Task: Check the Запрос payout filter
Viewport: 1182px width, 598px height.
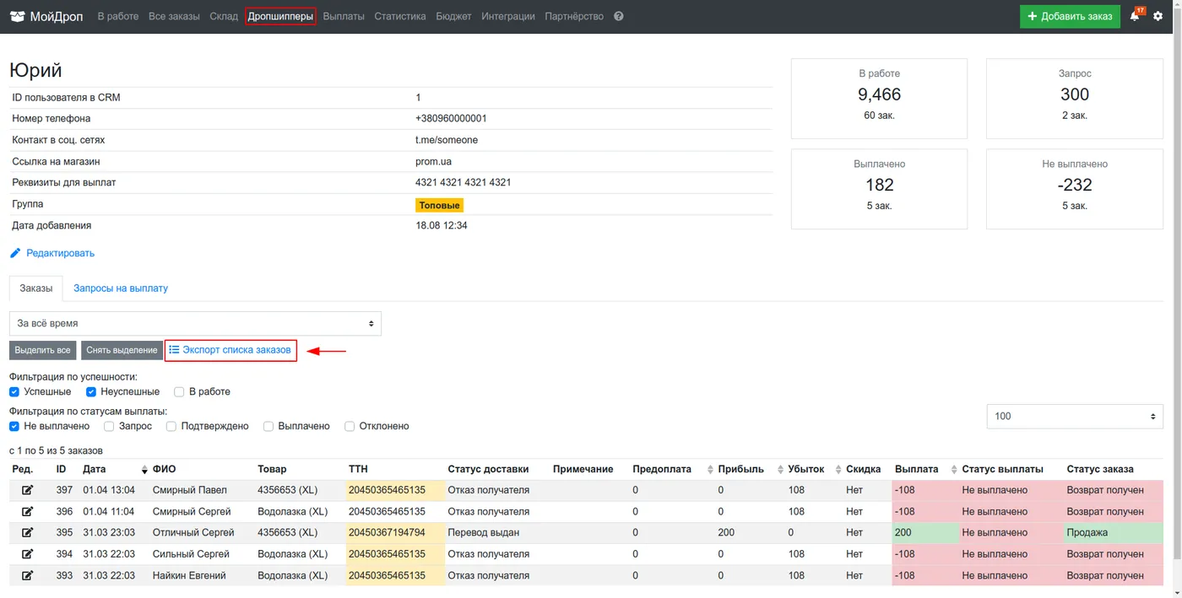Action: pyautogui.click(x=109, y=426)
